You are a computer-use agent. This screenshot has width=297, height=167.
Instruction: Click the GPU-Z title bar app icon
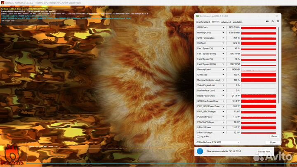click(x=198, y=16)
